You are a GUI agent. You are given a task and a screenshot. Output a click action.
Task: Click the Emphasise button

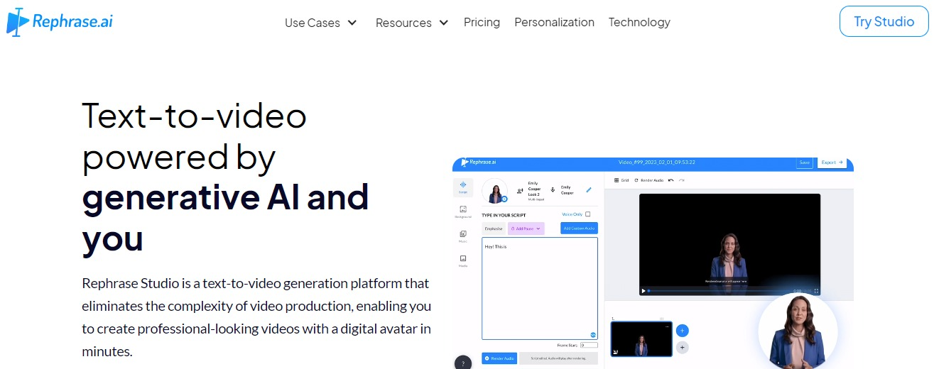point(494,228)
